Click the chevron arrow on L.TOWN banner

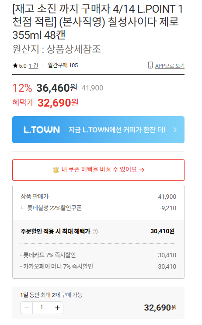[x=175, y=130]
